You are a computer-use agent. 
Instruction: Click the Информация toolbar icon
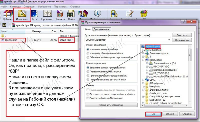97,13
